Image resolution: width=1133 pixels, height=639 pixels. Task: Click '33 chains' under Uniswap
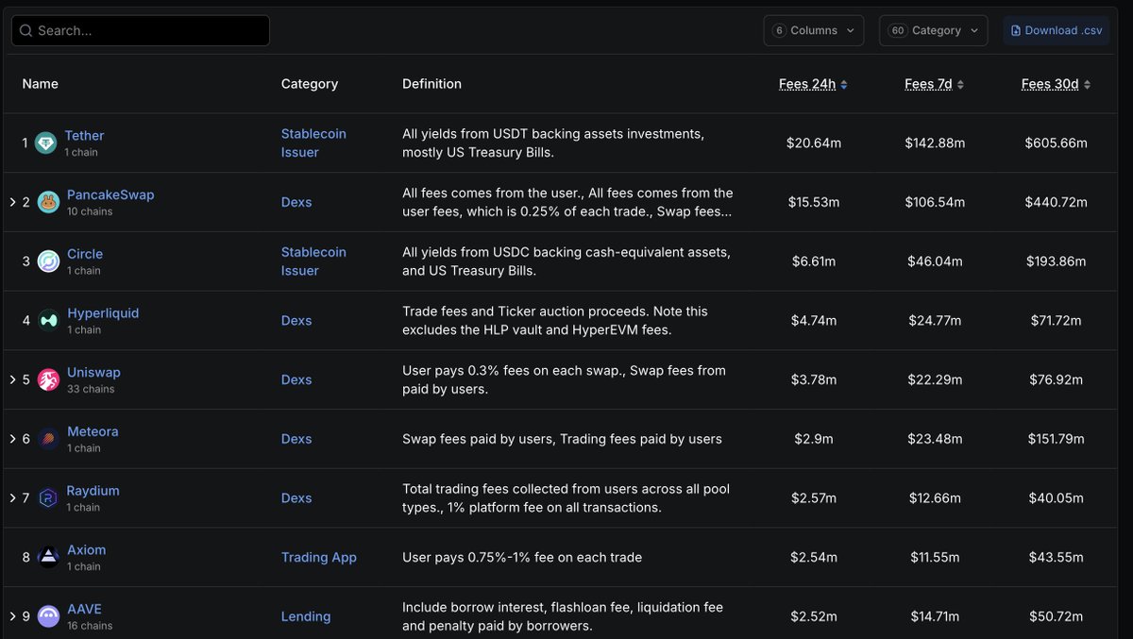pyautogui.click(x=91, y=389)
